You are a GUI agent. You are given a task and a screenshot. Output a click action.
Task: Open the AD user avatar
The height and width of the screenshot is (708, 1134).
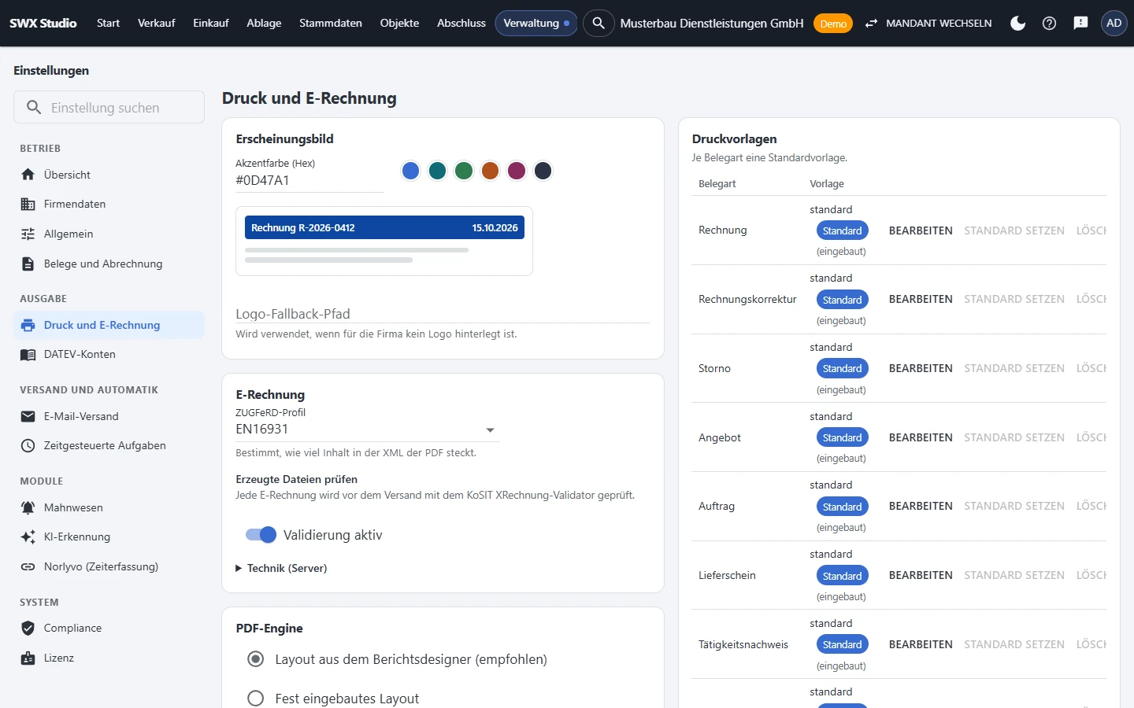(x=1114, y=23)
